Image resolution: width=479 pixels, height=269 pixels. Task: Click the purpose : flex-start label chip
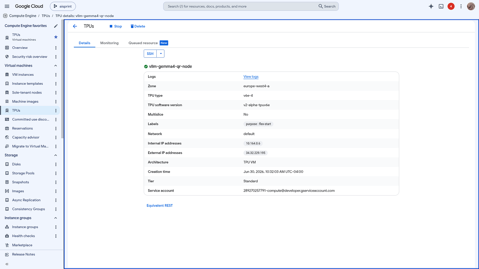coord(258,124)
